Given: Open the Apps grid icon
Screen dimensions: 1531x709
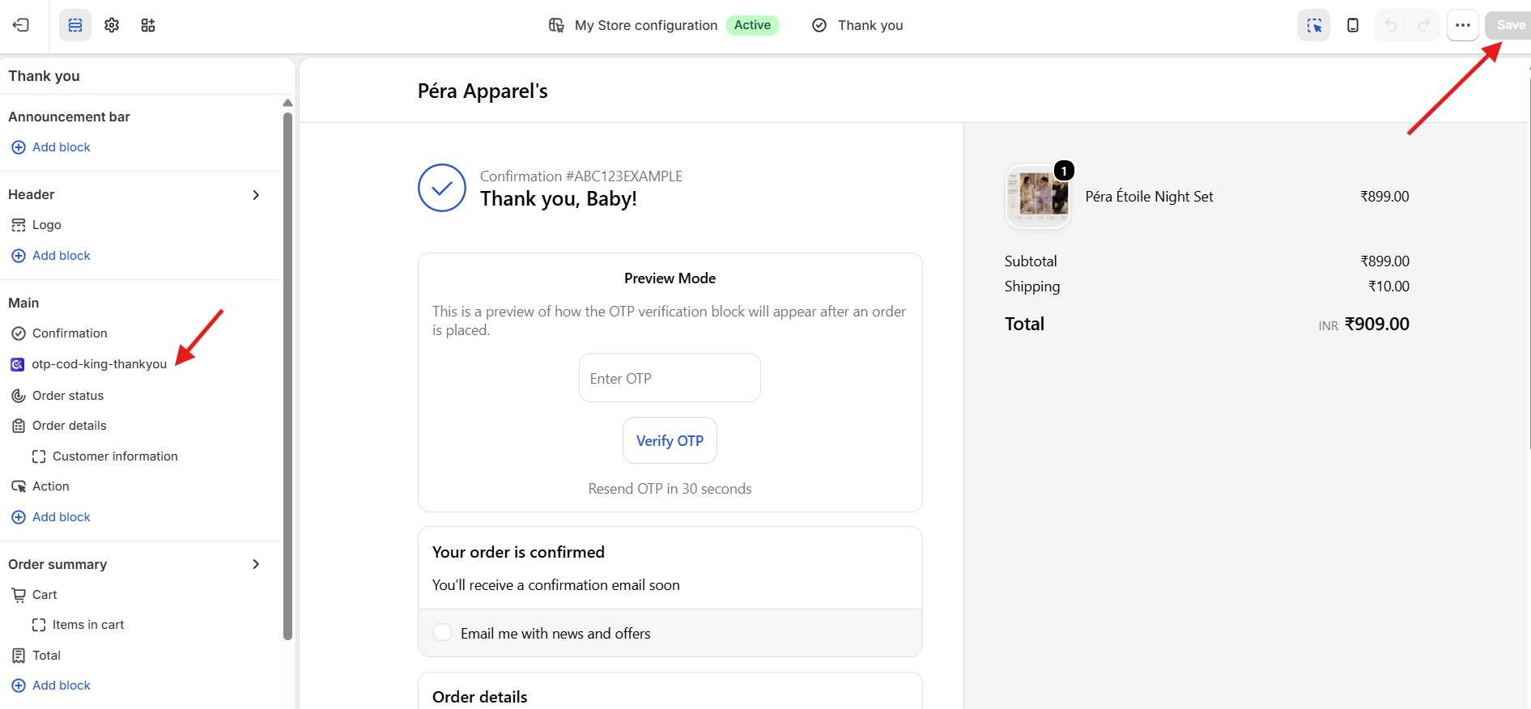Looking at the screenshot, I should pos(148,25).
